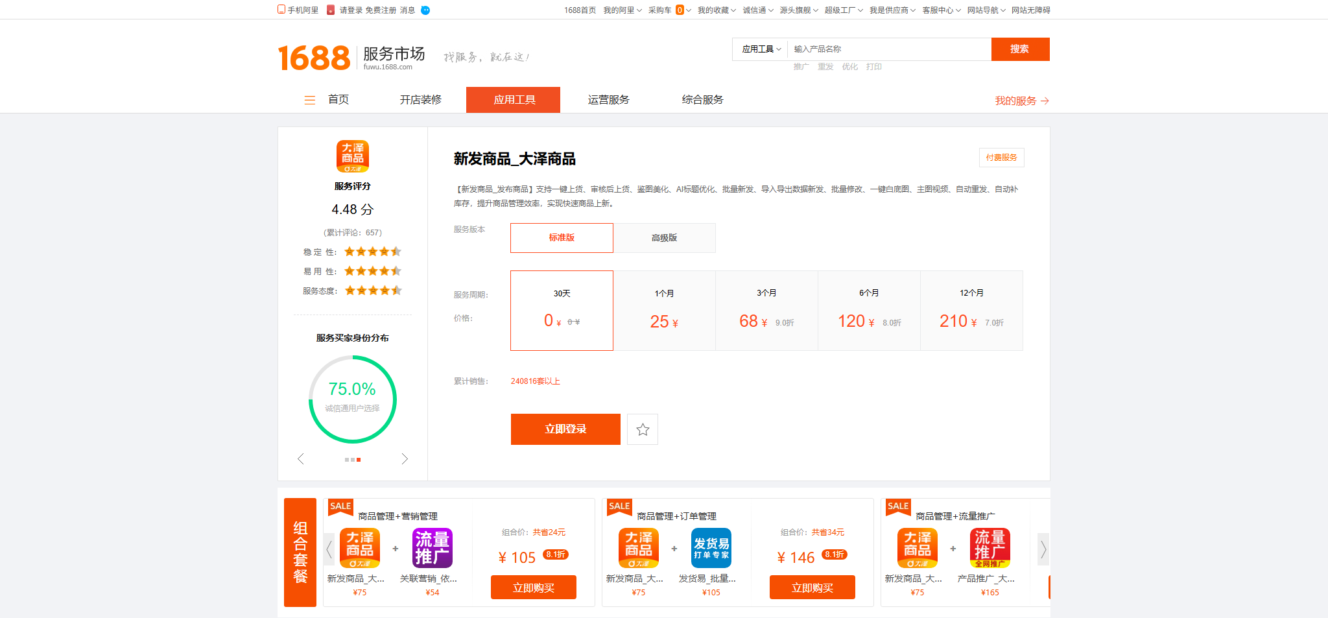Switch to 开店装修 tab
1328x618 pixels.
pyautogui.click(x=420, y=100)
